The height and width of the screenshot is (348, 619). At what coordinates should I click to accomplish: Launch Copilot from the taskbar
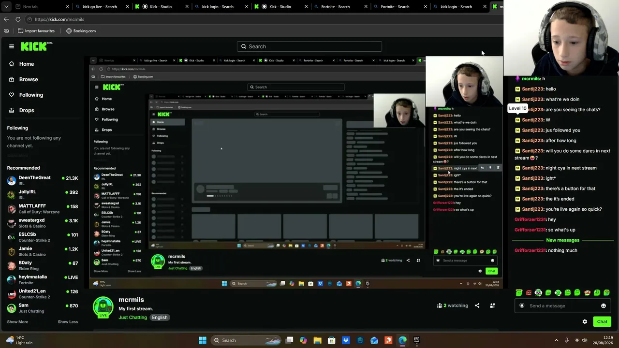[303, 340]
